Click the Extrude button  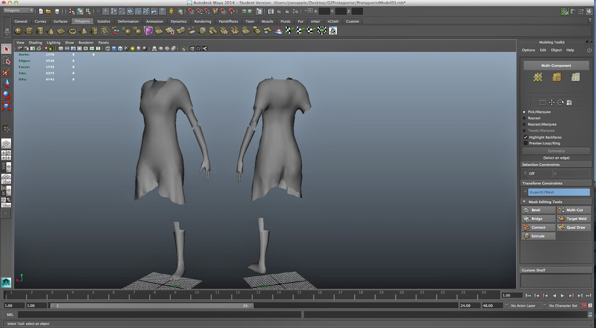click(x=538, y=236)
